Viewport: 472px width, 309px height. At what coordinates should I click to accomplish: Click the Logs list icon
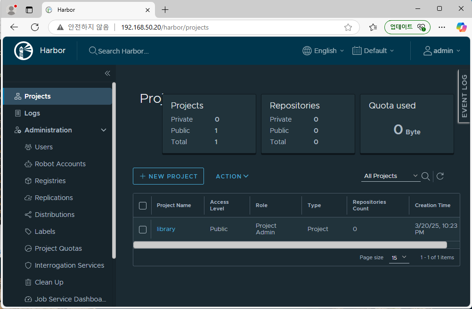[18, 113]
